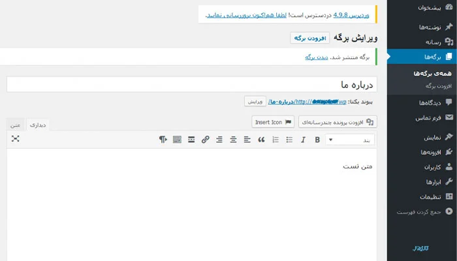Click the comments bubble icon
Screen dimensions: 457x261
tap(449, 102)
